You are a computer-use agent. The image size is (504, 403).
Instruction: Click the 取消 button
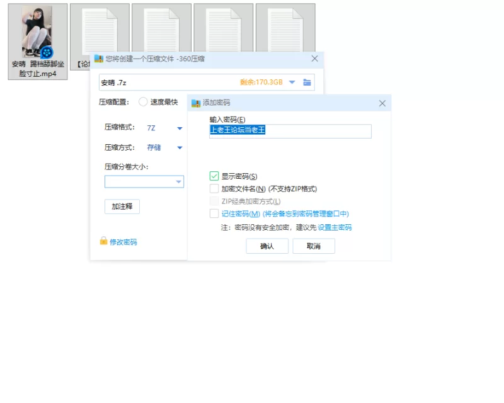pyautogui.click(x=314, y=246)
